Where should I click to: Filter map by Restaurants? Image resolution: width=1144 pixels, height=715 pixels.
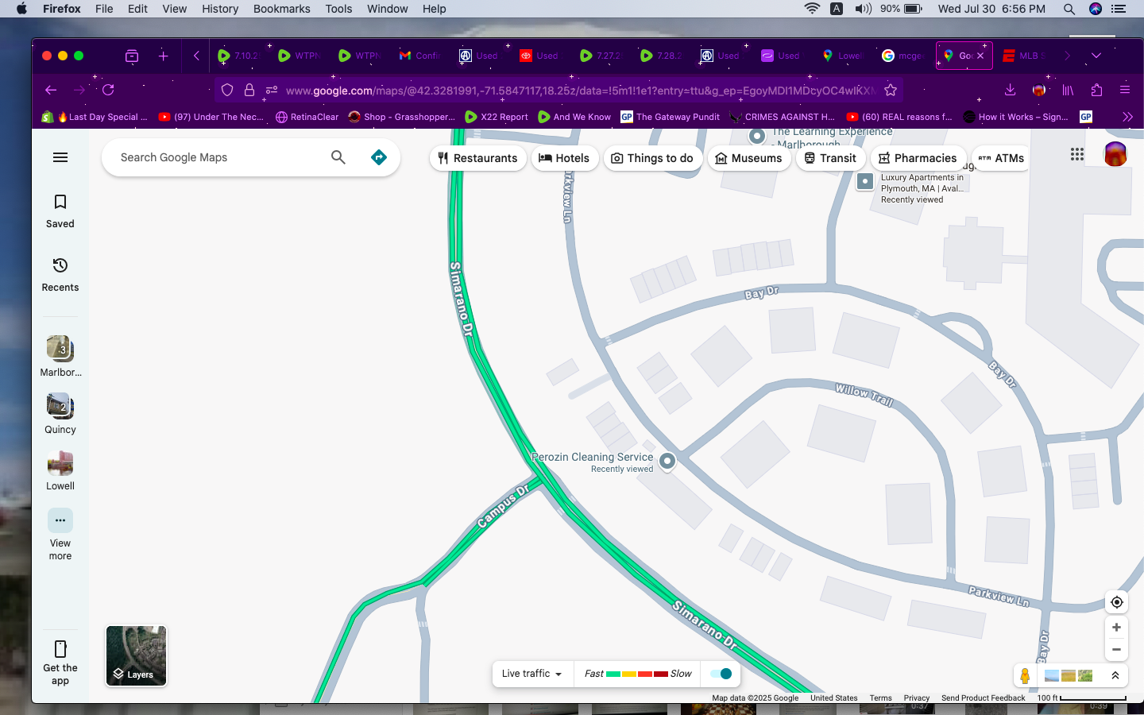tap(477, 158)
